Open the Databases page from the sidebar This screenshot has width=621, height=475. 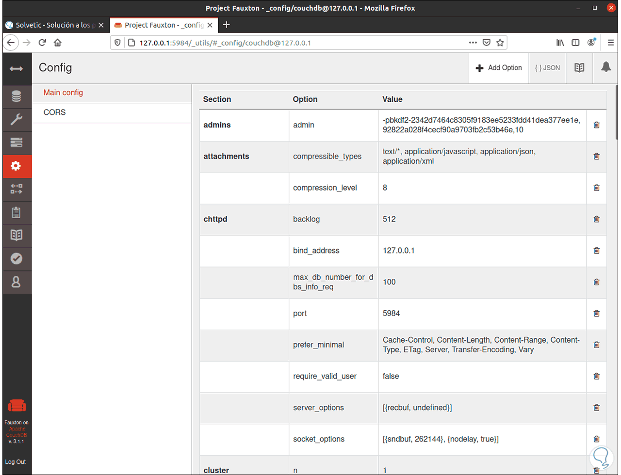[16, 96]
